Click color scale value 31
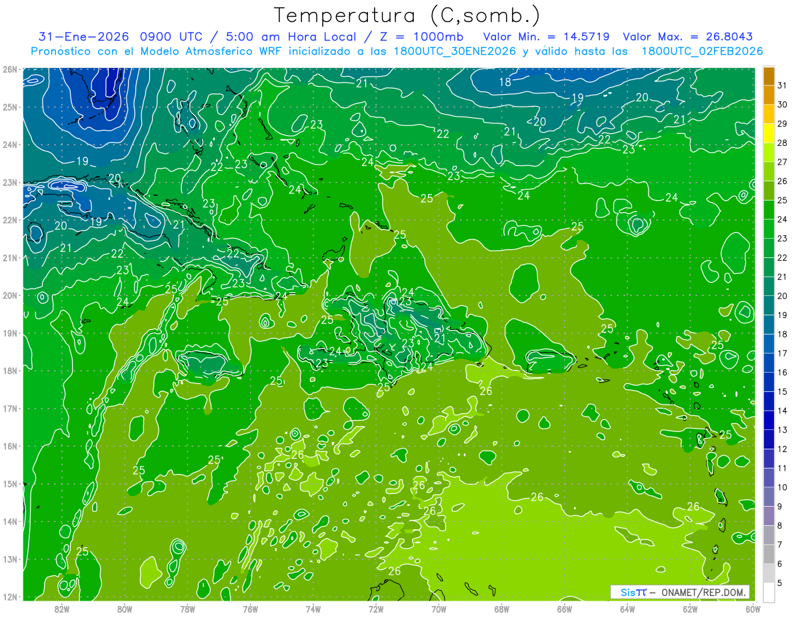 click(x=783, y=85)
